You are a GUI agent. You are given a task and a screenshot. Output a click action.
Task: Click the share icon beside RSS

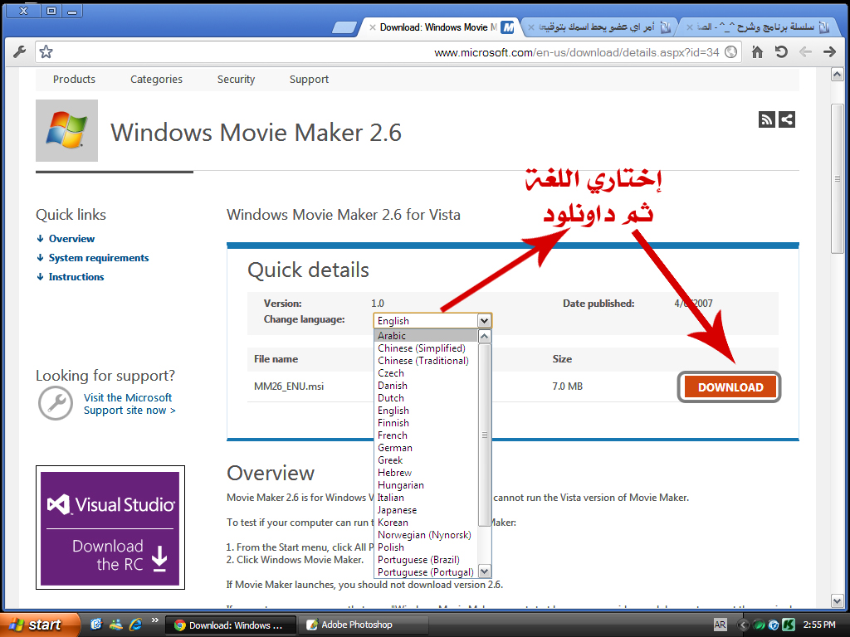click(787, 119)
